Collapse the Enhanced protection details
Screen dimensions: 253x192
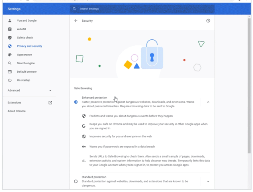[208, 102]
